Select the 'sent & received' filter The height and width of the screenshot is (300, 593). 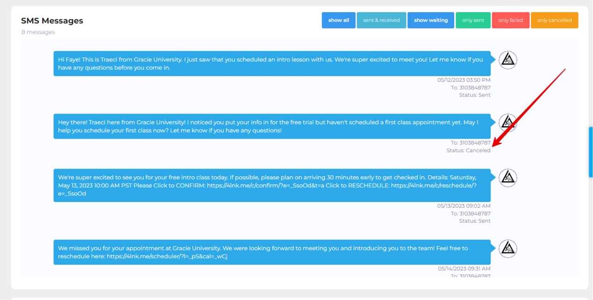click(381, 20)
